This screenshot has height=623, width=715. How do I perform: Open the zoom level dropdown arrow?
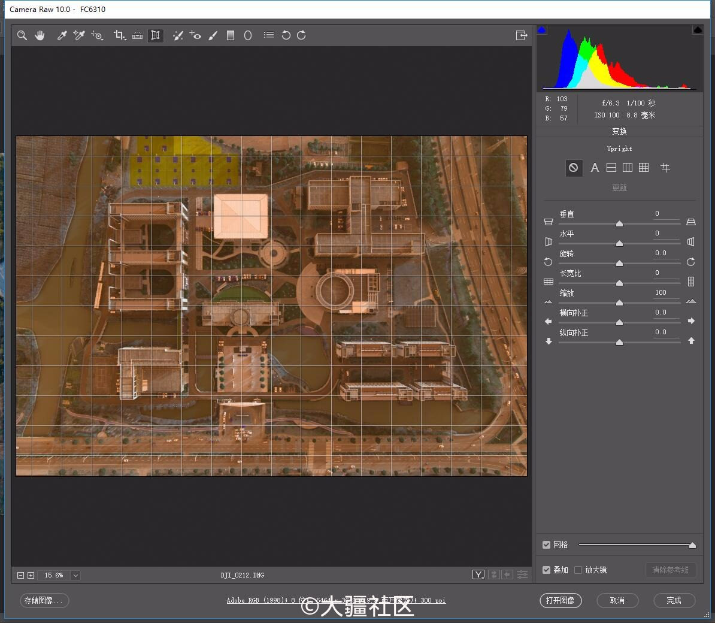[75, 576]
